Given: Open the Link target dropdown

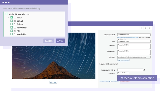Looking at the screenshot, I should (x=123, y=73).
